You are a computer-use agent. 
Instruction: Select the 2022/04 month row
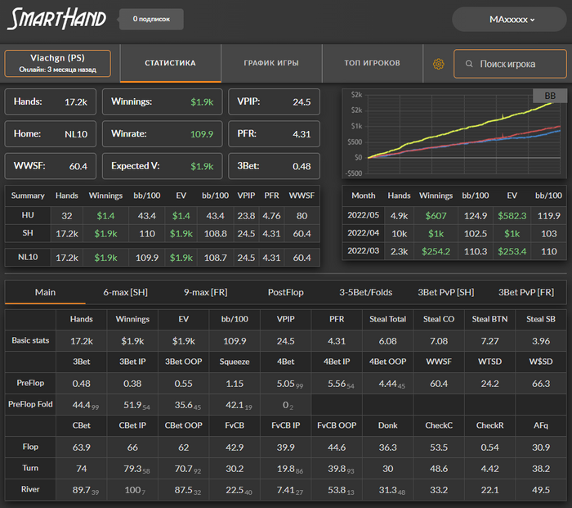pyautogui.click(x=454, y=233)
